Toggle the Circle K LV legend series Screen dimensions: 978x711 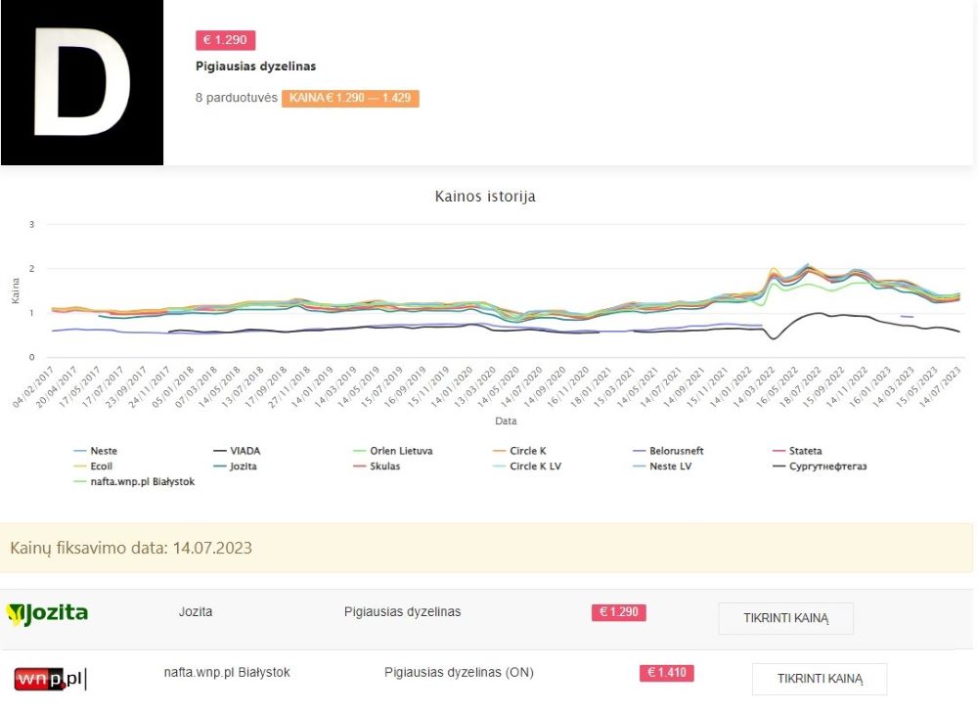coord(527,467)
